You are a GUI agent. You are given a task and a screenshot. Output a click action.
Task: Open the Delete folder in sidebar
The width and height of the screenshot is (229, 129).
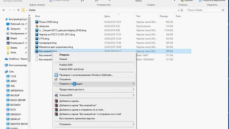click(14, 48)
